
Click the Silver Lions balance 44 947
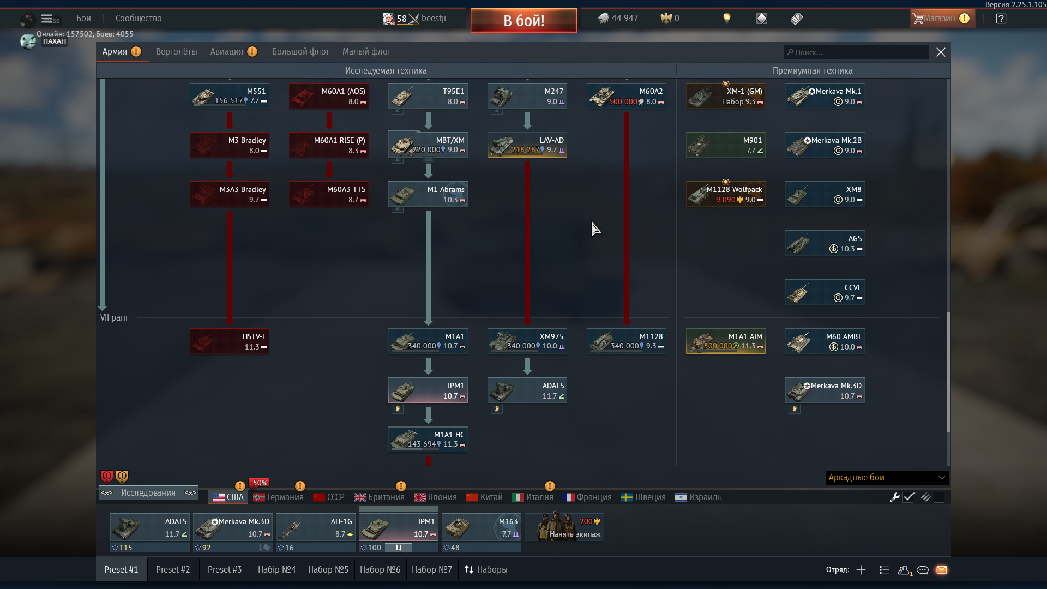618,19
